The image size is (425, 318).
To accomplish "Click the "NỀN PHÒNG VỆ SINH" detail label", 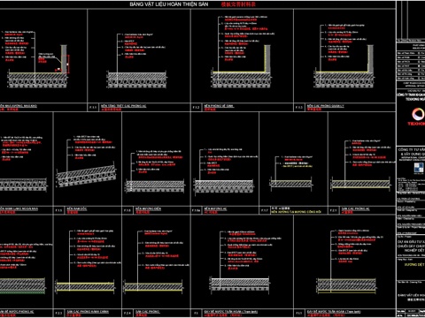I will 219,106.
